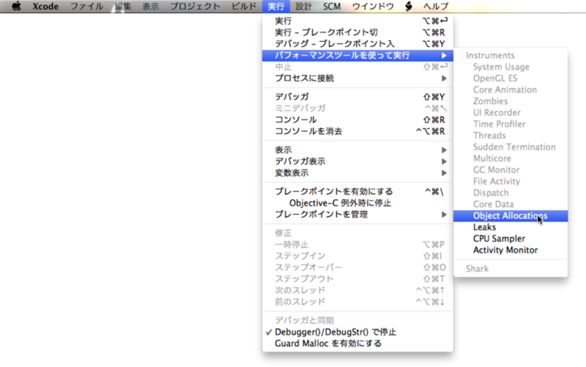Choose コンソールを消去

coord(358,132)
